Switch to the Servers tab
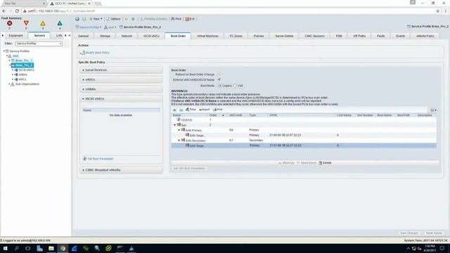 click(39, 36)
